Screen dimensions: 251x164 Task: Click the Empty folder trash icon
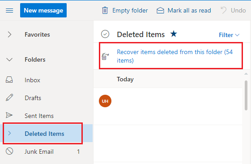point(105,10)
